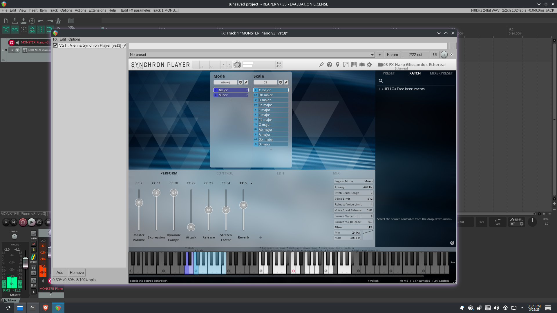The width and height of the screenshot is (557, 313).
Task: Click the plus button next to No preset
Action: 379,55
